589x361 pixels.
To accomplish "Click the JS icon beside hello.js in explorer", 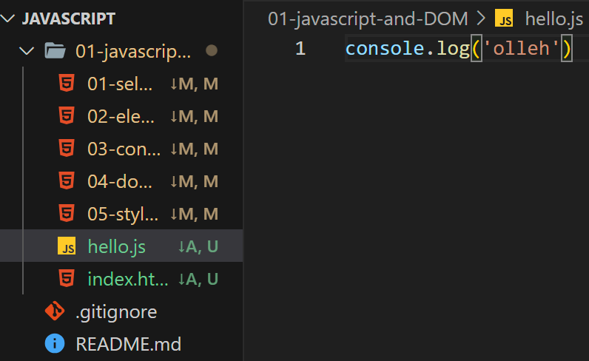I will [67, 246].
